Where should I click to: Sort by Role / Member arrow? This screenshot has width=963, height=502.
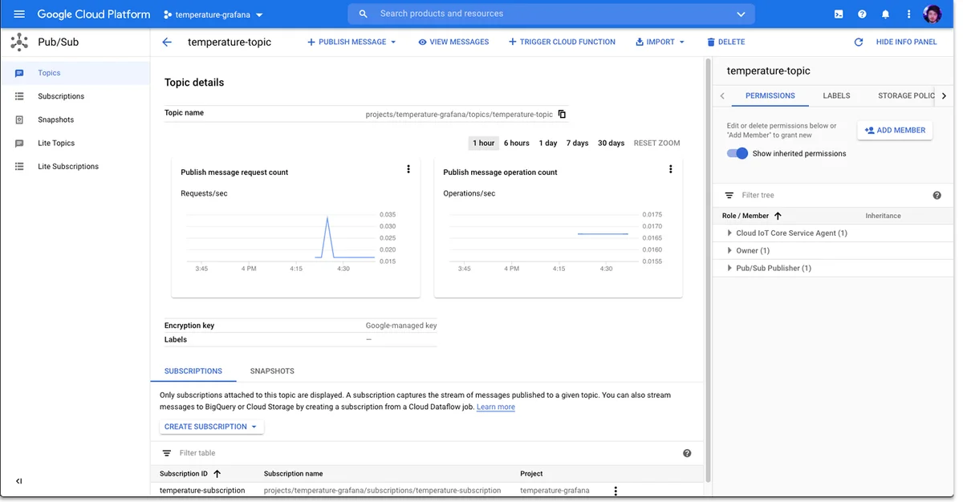pyautogui.click(x=778, y=216)
